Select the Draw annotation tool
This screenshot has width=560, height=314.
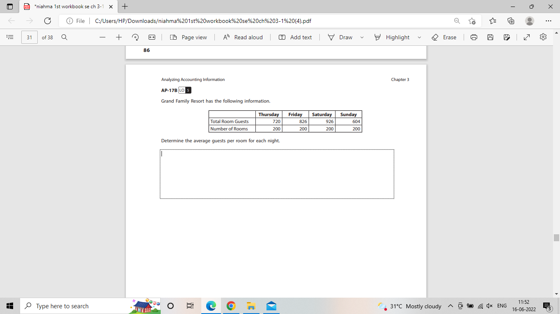(x=344, y=37)
